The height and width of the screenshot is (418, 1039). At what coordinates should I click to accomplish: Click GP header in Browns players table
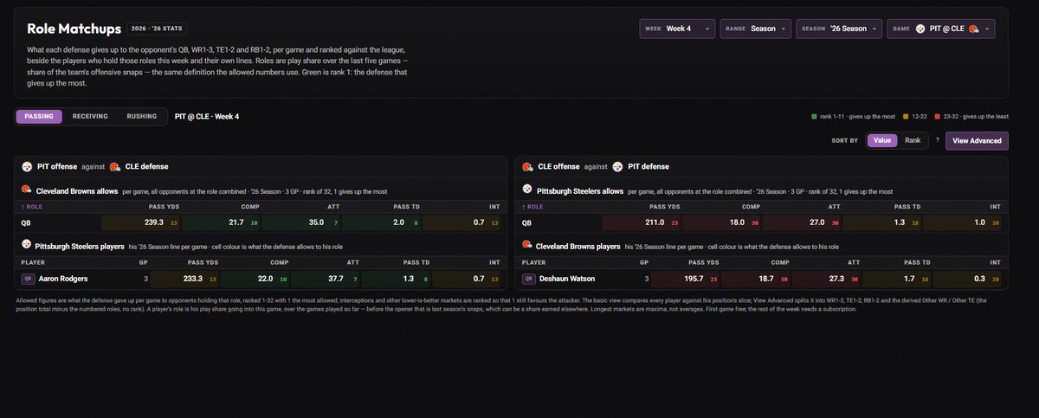[x=643, y=262]
